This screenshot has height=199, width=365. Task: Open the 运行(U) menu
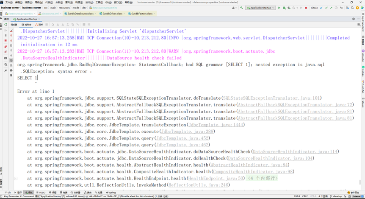click(x=89, y=2)
